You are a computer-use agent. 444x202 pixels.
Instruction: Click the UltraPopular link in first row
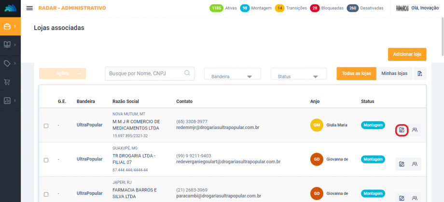click(x=89, y=125)
